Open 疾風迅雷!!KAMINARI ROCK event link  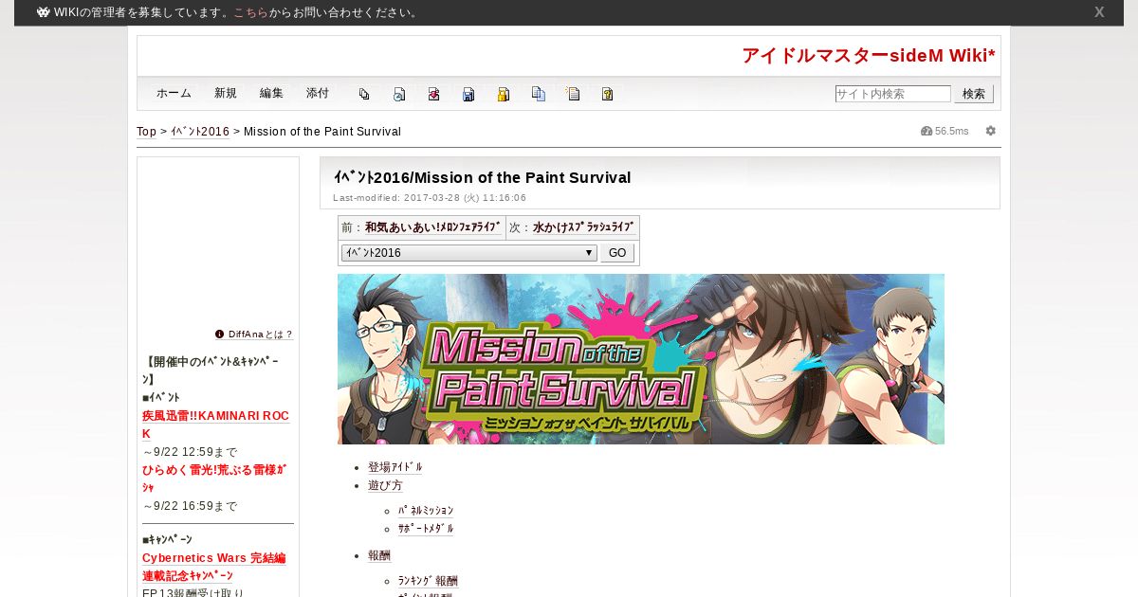[x=215, y=425]
